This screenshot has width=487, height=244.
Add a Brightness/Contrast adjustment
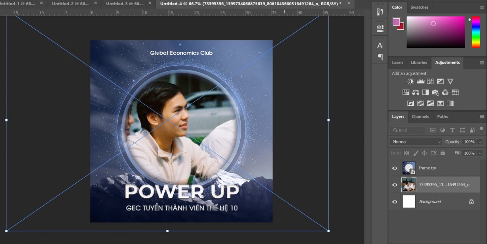[411, 81]
